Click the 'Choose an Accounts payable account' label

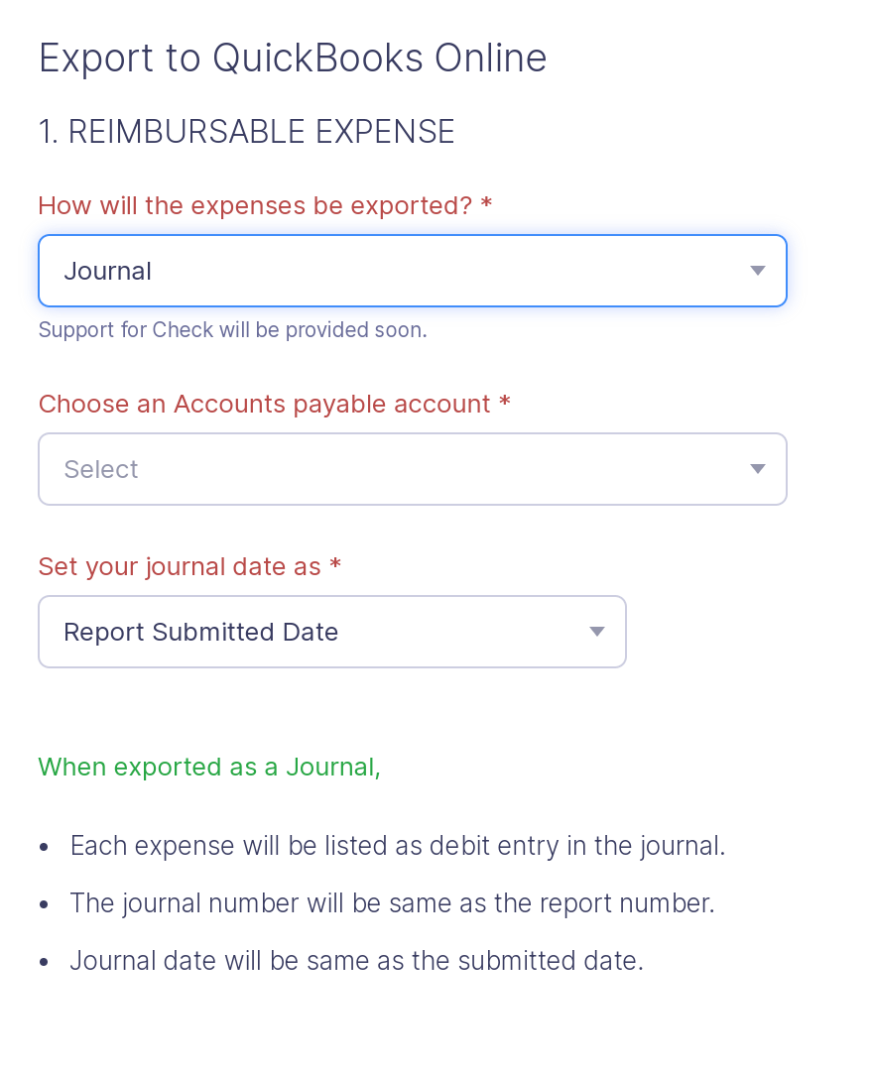(x=274, y=404)
